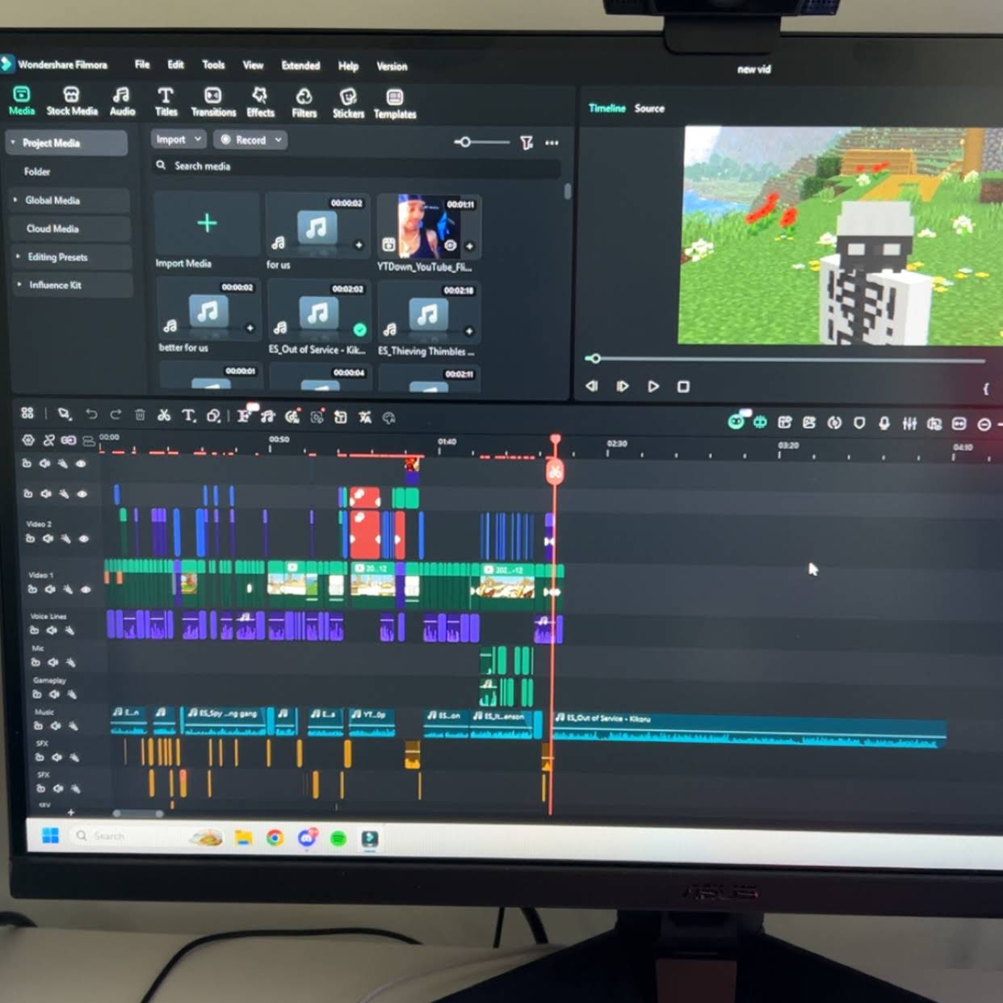The height and width of the screenshot is (1003, 1003).
Task: Click the preview playback progress slider
Action: click(x=787, y=359)
